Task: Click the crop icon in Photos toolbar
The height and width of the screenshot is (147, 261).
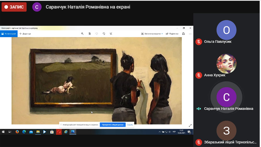Action: click(x=111, y=34)
